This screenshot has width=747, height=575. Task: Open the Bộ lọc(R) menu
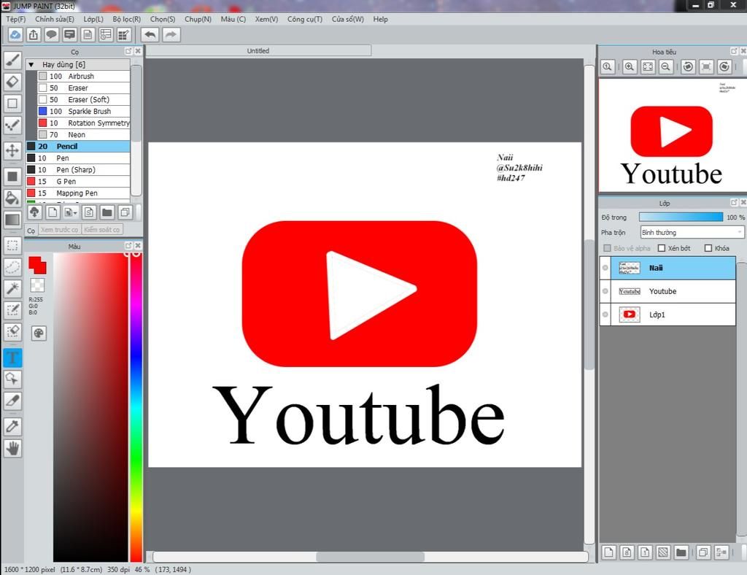pos(127,19)
